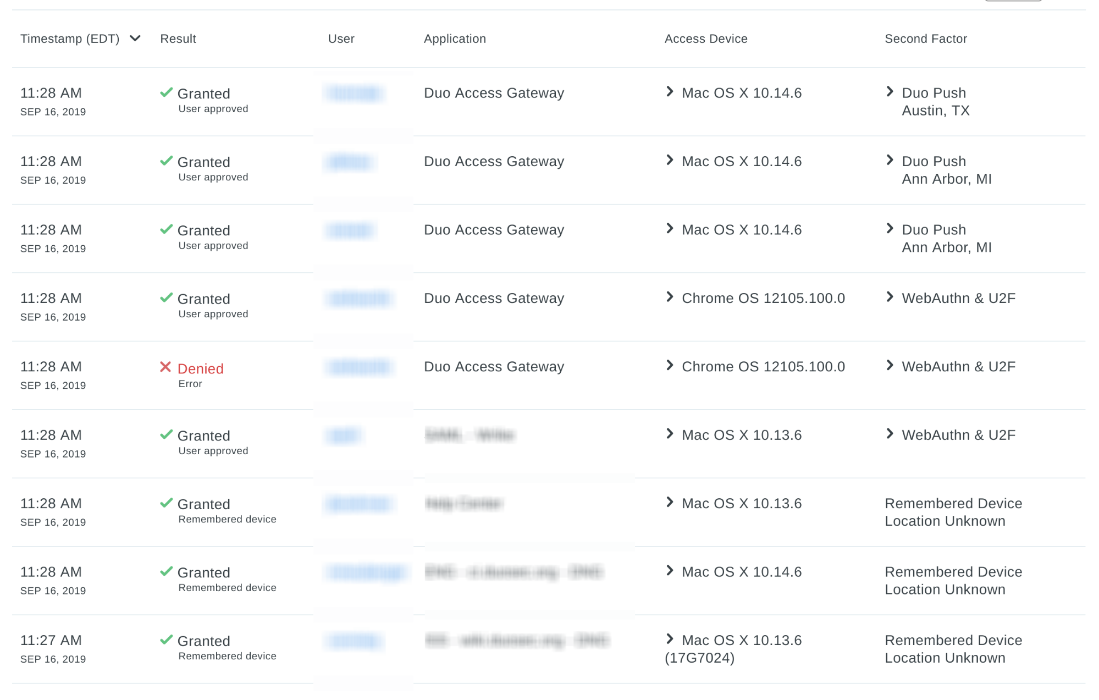The image size is (1099, 700).
Task: Expand WebAuthn & U2F in Mac OS X 10.13.6 row
Action: (890, 433)
